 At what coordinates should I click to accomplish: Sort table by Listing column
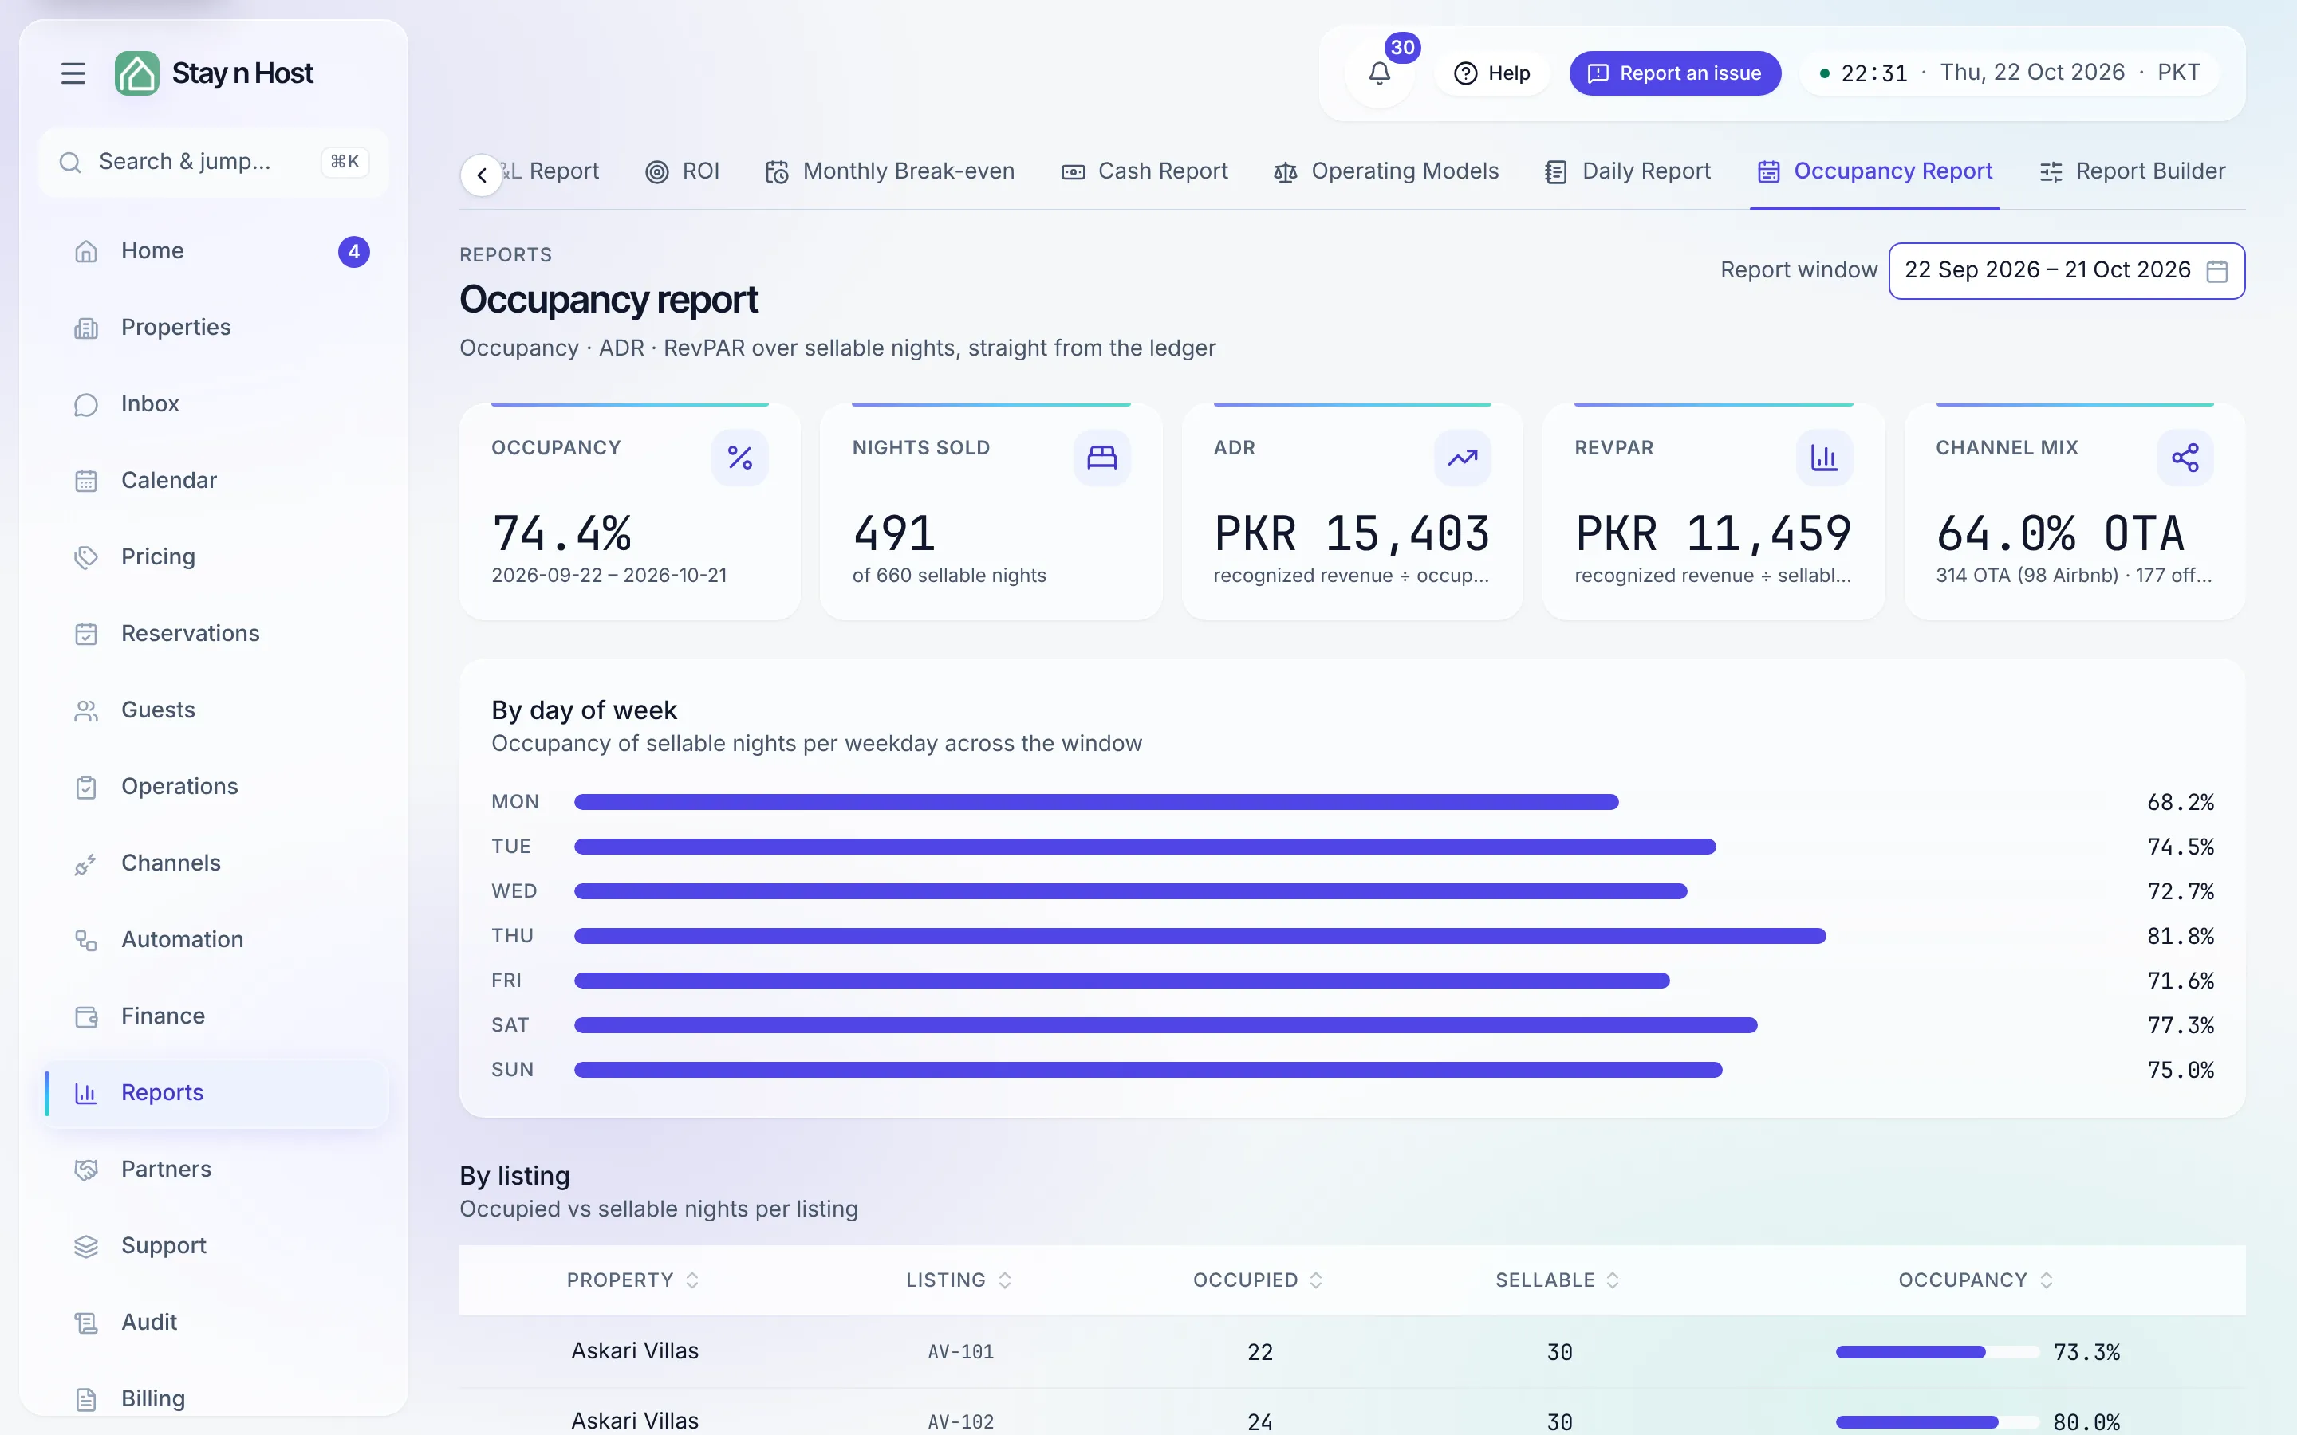click(959, 1280)
